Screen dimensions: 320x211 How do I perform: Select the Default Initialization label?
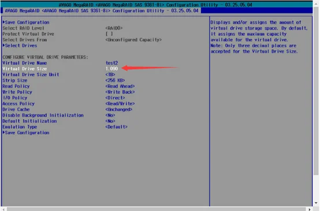(x=29, y=121)
